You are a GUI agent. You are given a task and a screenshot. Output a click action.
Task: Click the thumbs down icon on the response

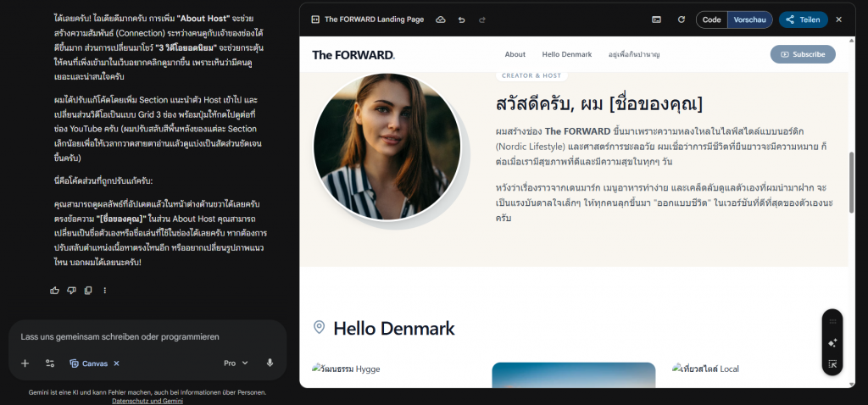pyautogui.click(x=71, y=291)
